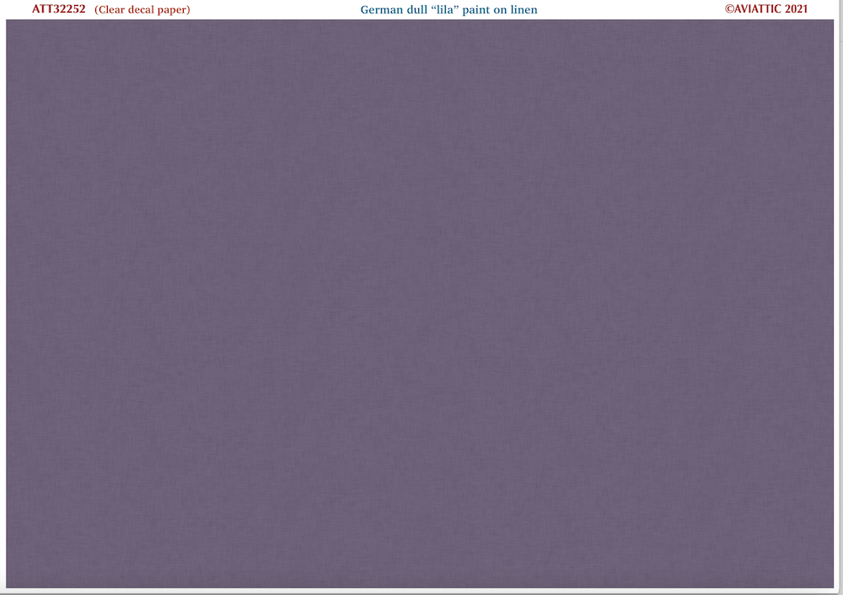This screenshot has height=595, width=843.
Task: Click the word "linen" in the heading
Action: click(x=524, y=9)
